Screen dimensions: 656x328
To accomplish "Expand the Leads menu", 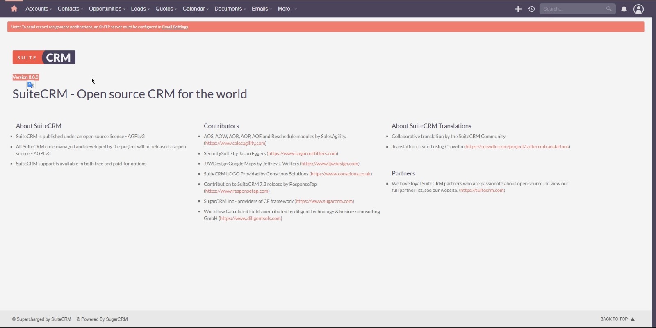I will coord(140,9).
